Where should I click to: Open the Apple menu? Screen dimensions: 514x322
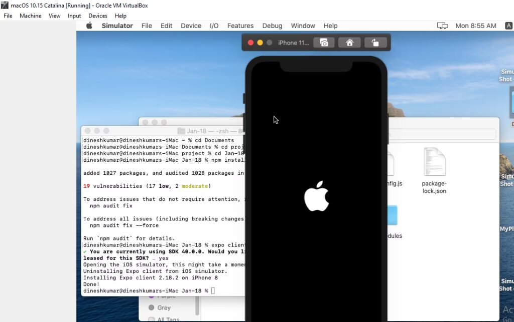pos(89,26)
